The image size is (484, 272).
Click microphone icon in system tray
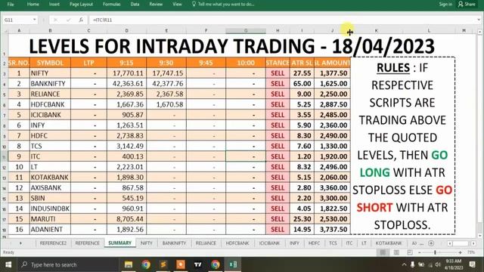(x=412, y=264)
